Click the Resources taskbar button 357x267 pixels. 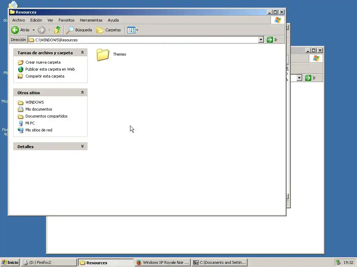106,262
